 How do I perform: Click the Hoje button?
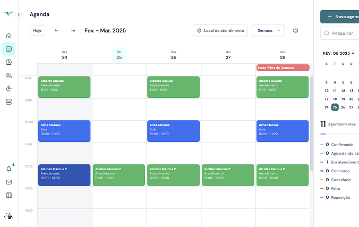click(x=37, y=31)
